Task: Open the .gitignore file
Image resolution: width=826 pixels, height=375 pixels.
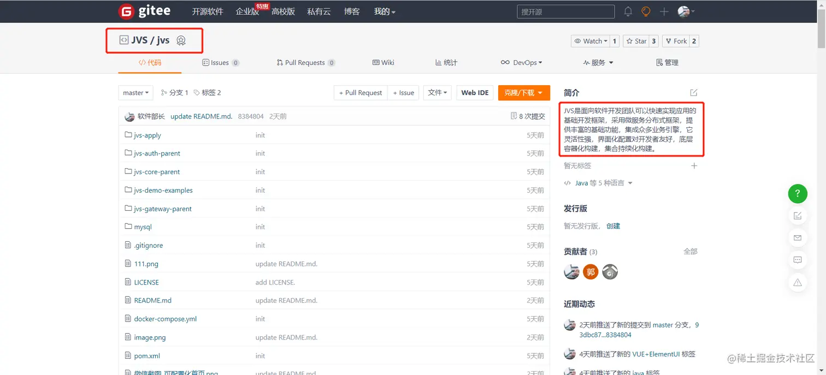Action: point(149,246)
